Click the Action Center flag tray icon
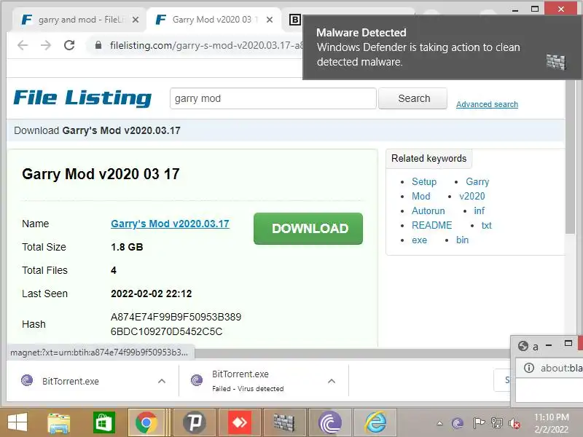This screenshot has height=437, width=583. (x=479, y=423)
